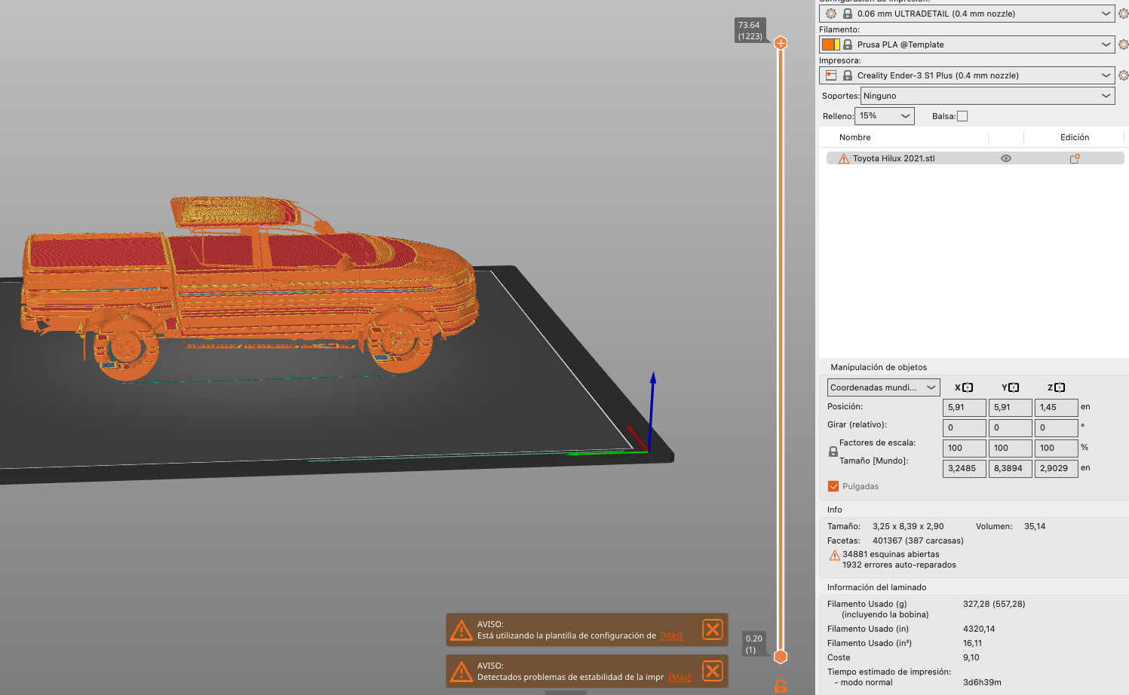Click warning triangle beside 34881 esquinas abiertas
The height and width of the screenshot is (695, 1129).
coord(835,556)
